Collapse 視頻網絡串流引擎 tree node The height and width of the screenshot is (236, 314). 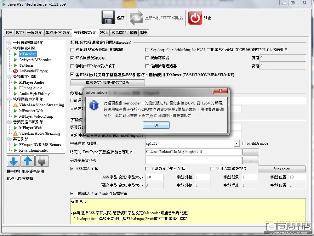tap(9, 99)
